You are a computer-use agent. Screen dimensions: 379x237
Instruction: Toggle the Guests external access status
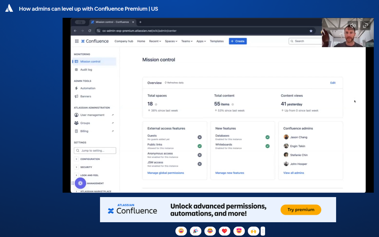pos(199,137)
